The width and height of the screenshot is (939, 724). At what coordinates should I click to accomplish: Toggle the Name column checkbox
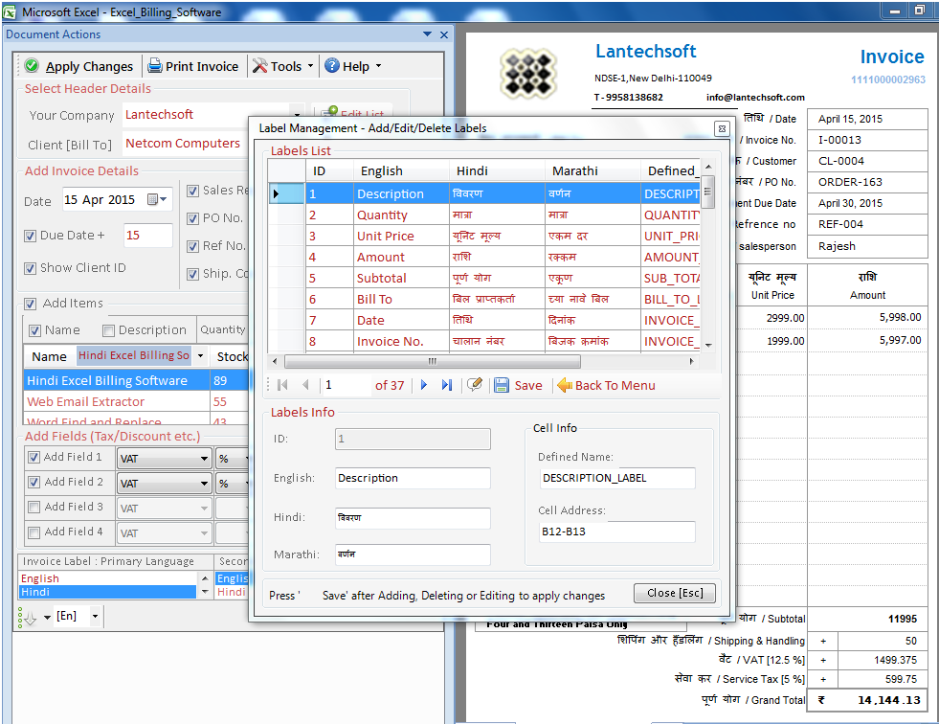tap(34, 330)
